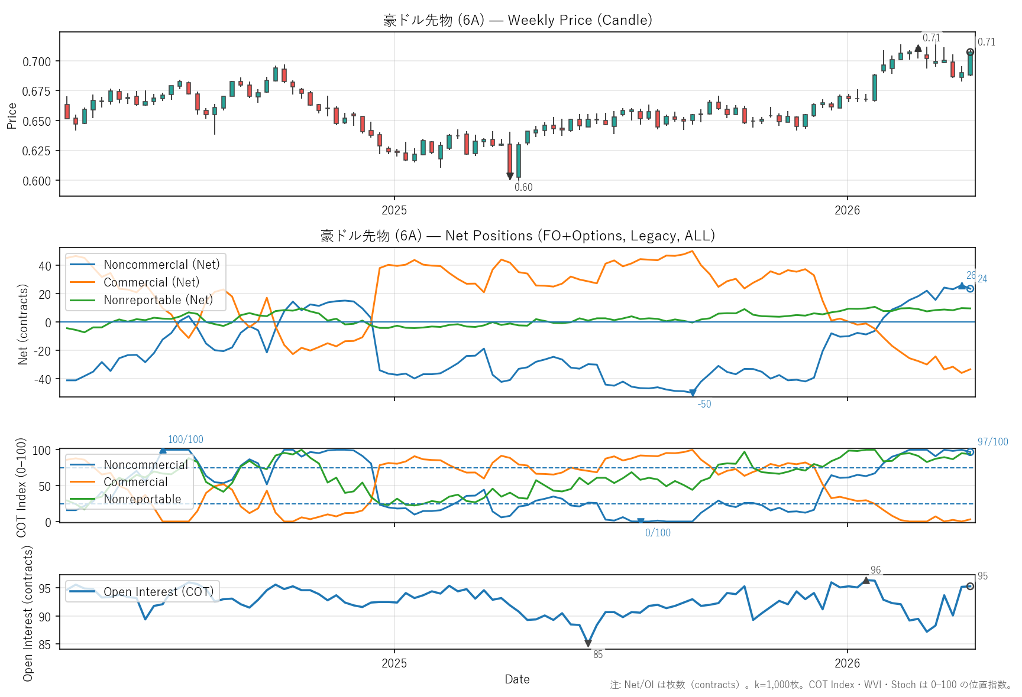Viewport: 1022px width, 697px height.
Task: Select the latest price circle marker on candle chart
Action: tap(970, 52)
